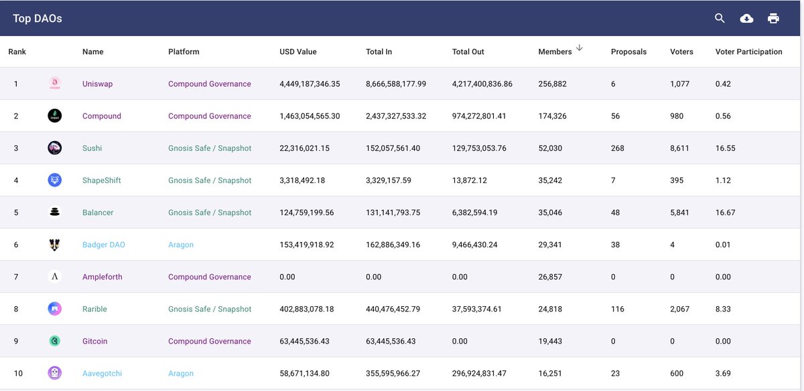Viewport: 804px width, 391px height.
Task: Sort by the Proposals column header
Action: [x=628, y=51]
